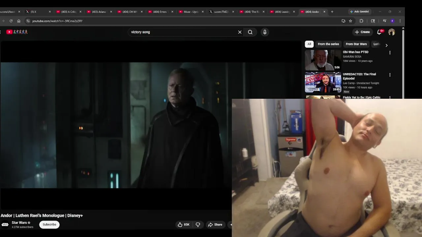
Task: Open the YouTube home logo
Action: pyautogui.click(x=17, y=32)
